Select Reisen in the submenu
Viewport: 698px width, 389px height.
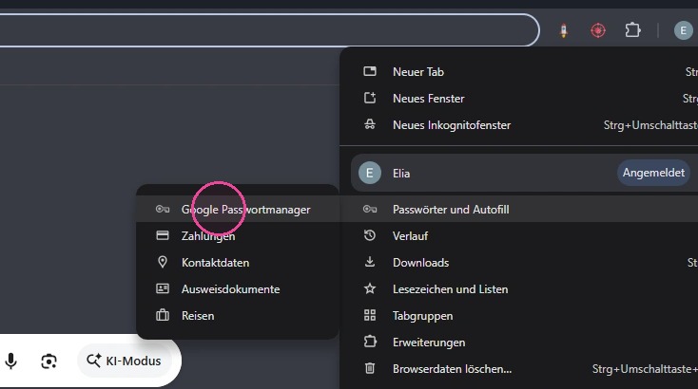(238, 316)
